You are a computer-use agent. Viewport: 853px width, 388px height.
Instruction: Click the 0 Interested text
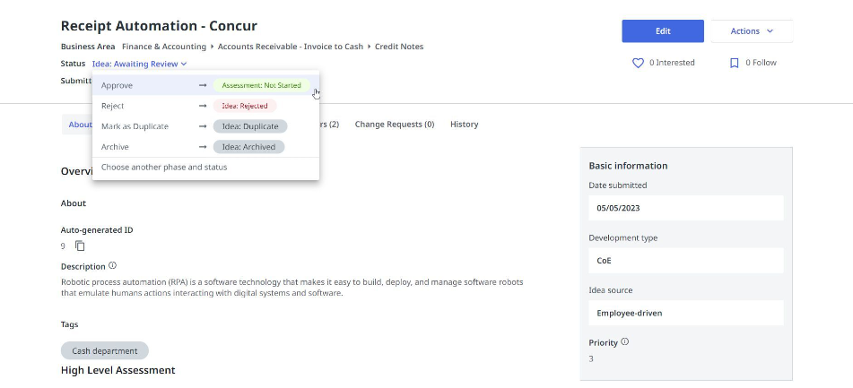(x=672, y=63)
